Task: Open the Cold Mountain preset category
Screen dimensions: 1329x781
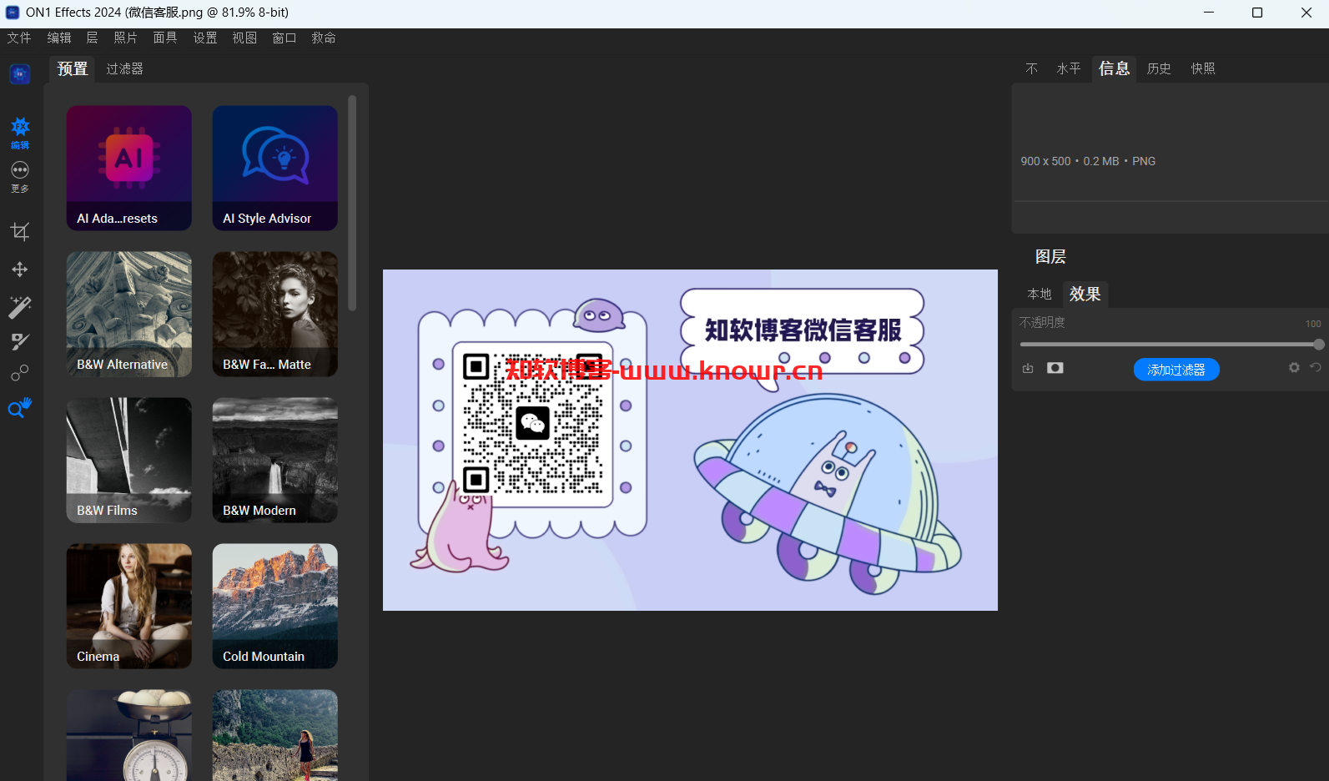Action: [x=275, y=606]
